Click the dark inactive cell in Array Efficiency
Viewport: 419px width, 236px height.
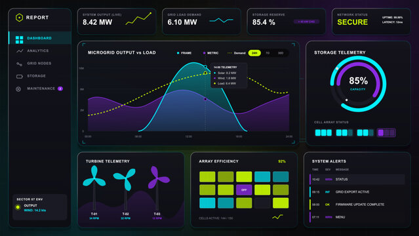[x=262, y=203]
